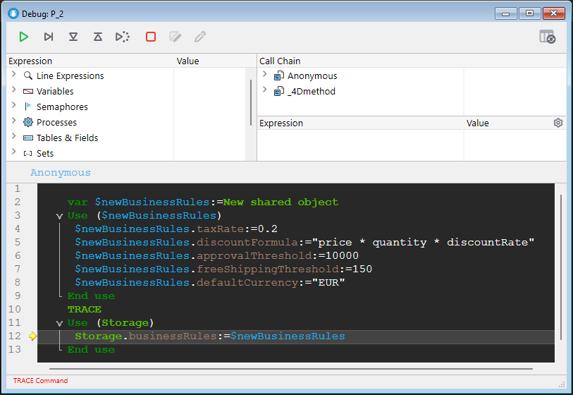The width and height of the screenshot is (573, 395).
Task: Click the yellow program counter arrow at line 12
Action: click(32, 336)
